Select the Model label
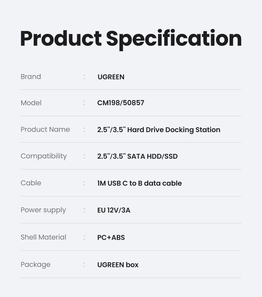Screen dimensions: 262x297 31,103
